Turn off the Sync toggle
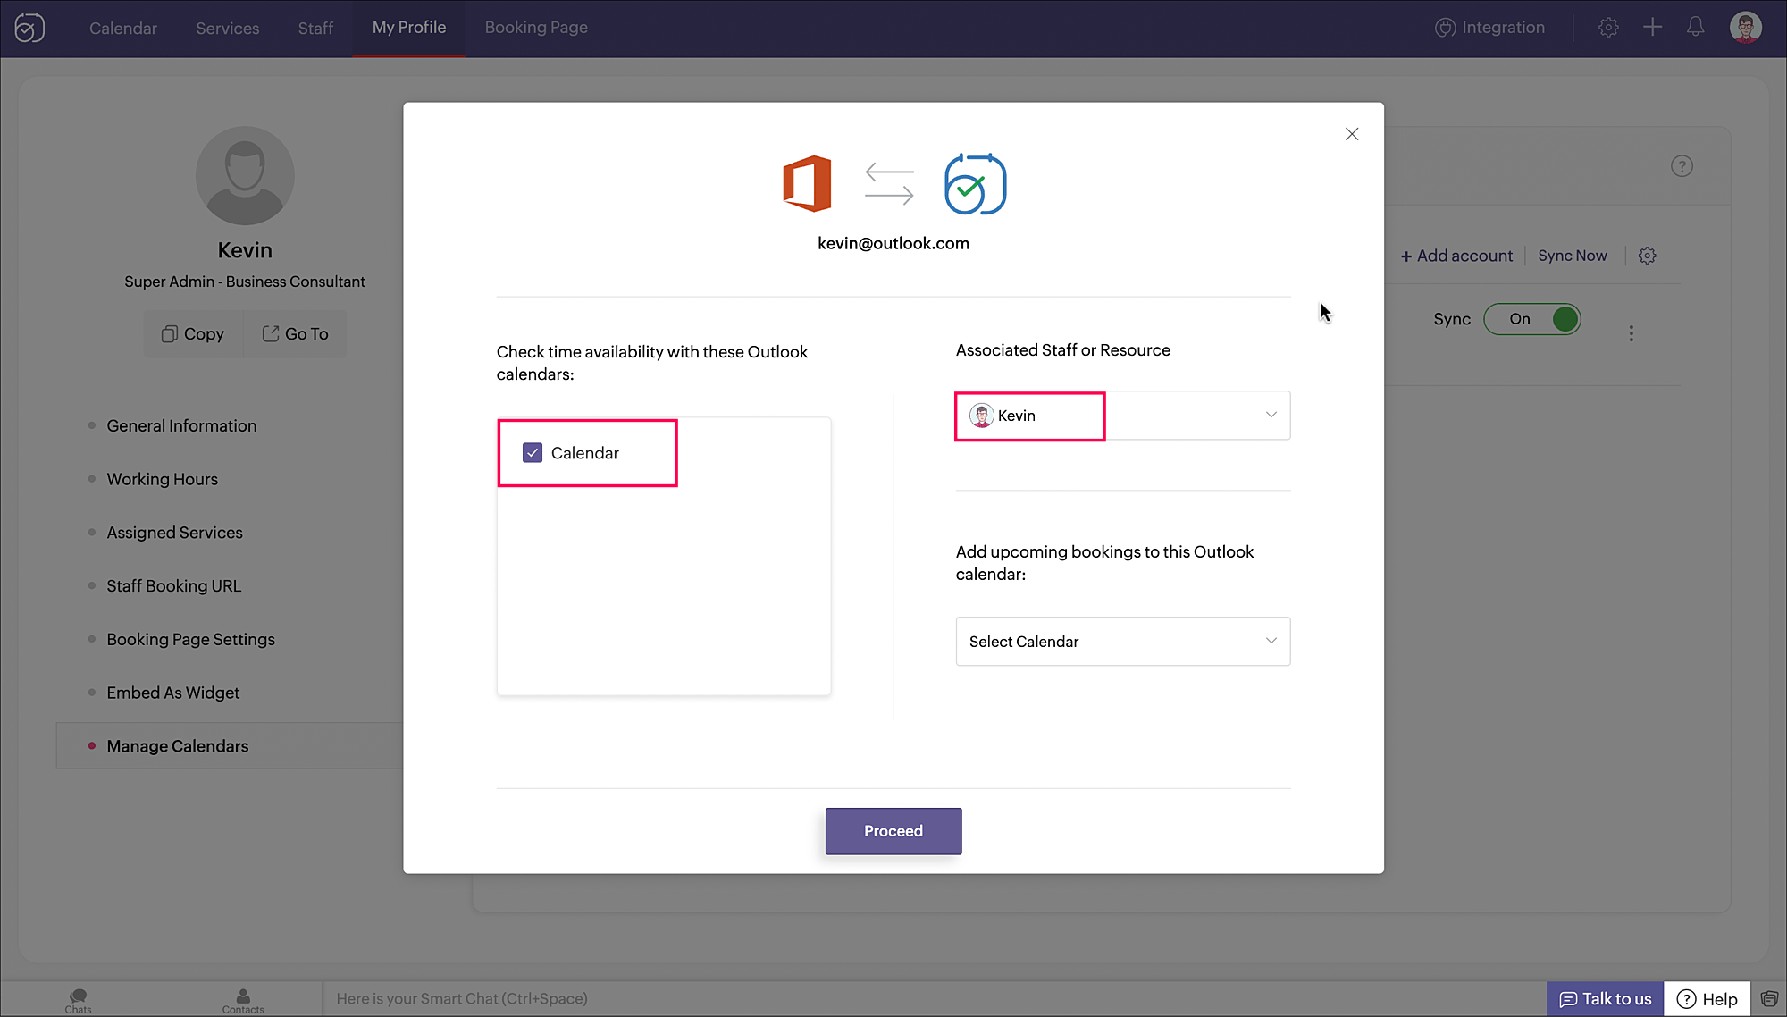1787x1017 pixels. pos(1532,319)
